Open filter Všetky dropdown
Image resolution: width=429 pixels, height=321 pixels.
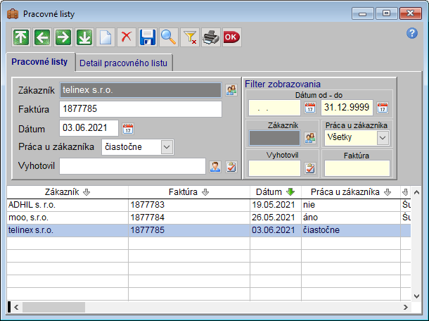point(383,138)
